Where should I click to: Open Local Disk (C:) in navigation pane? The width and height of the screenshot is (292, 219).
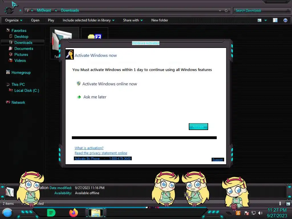click(x=27, y=90)
